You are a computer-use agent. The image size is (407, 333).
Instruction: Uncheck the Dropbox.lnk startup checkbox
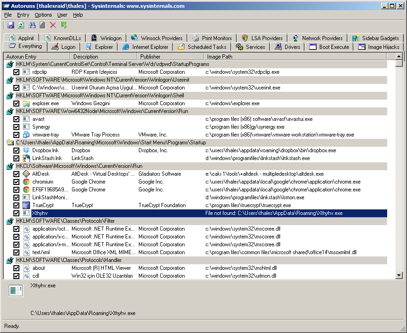(16, 150)
